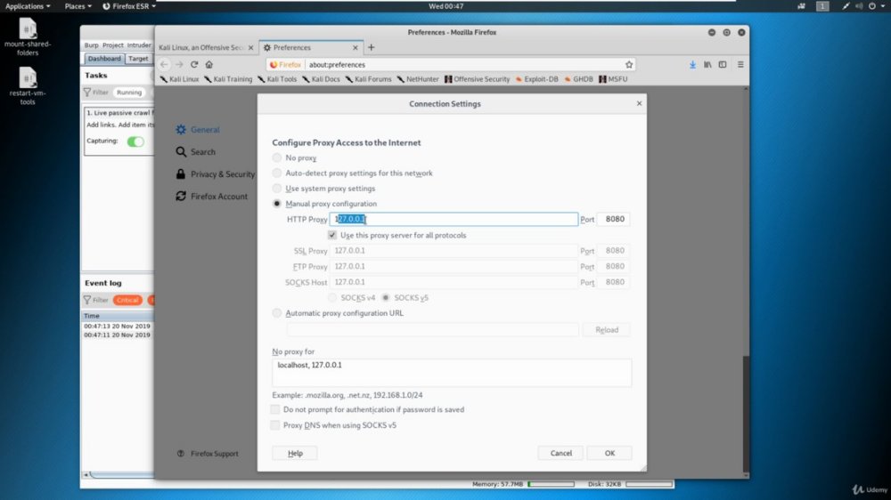This screenshot has height=500, width=891.
Task: Open Kali Tools bookmark
Action: point(277,79)
